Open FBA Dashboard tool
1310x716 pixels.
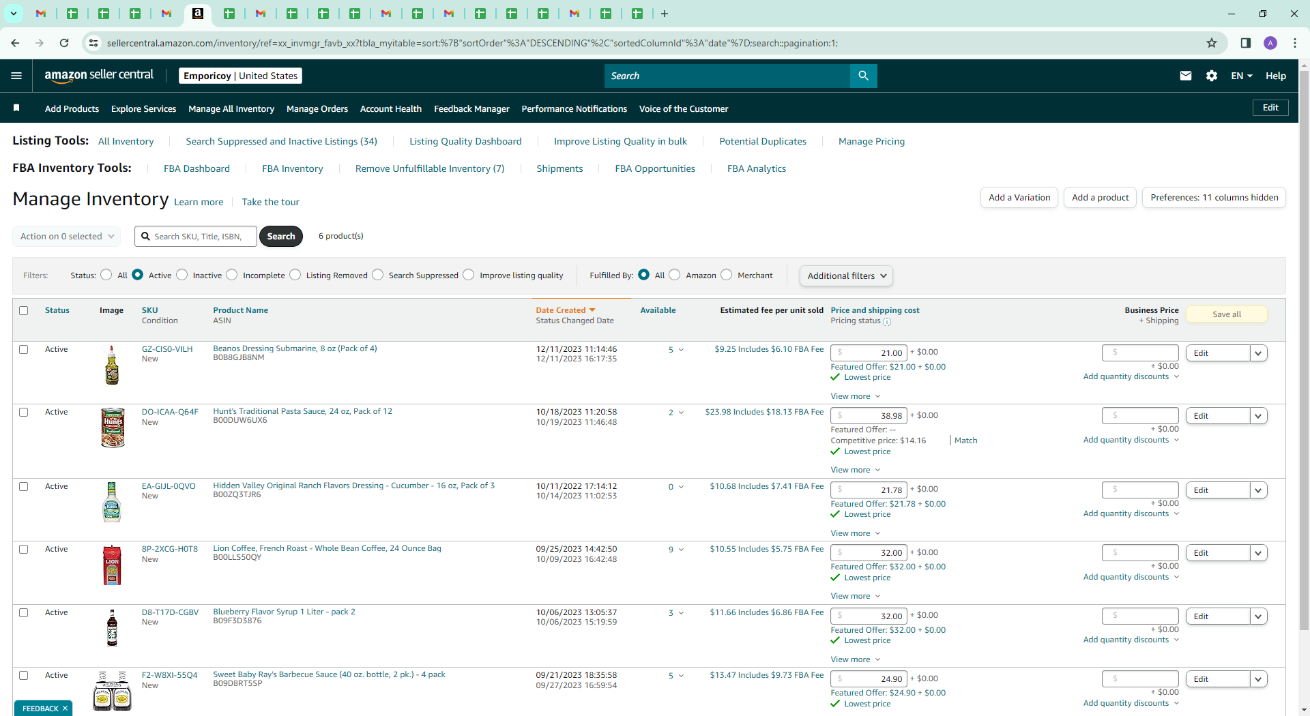196,168
